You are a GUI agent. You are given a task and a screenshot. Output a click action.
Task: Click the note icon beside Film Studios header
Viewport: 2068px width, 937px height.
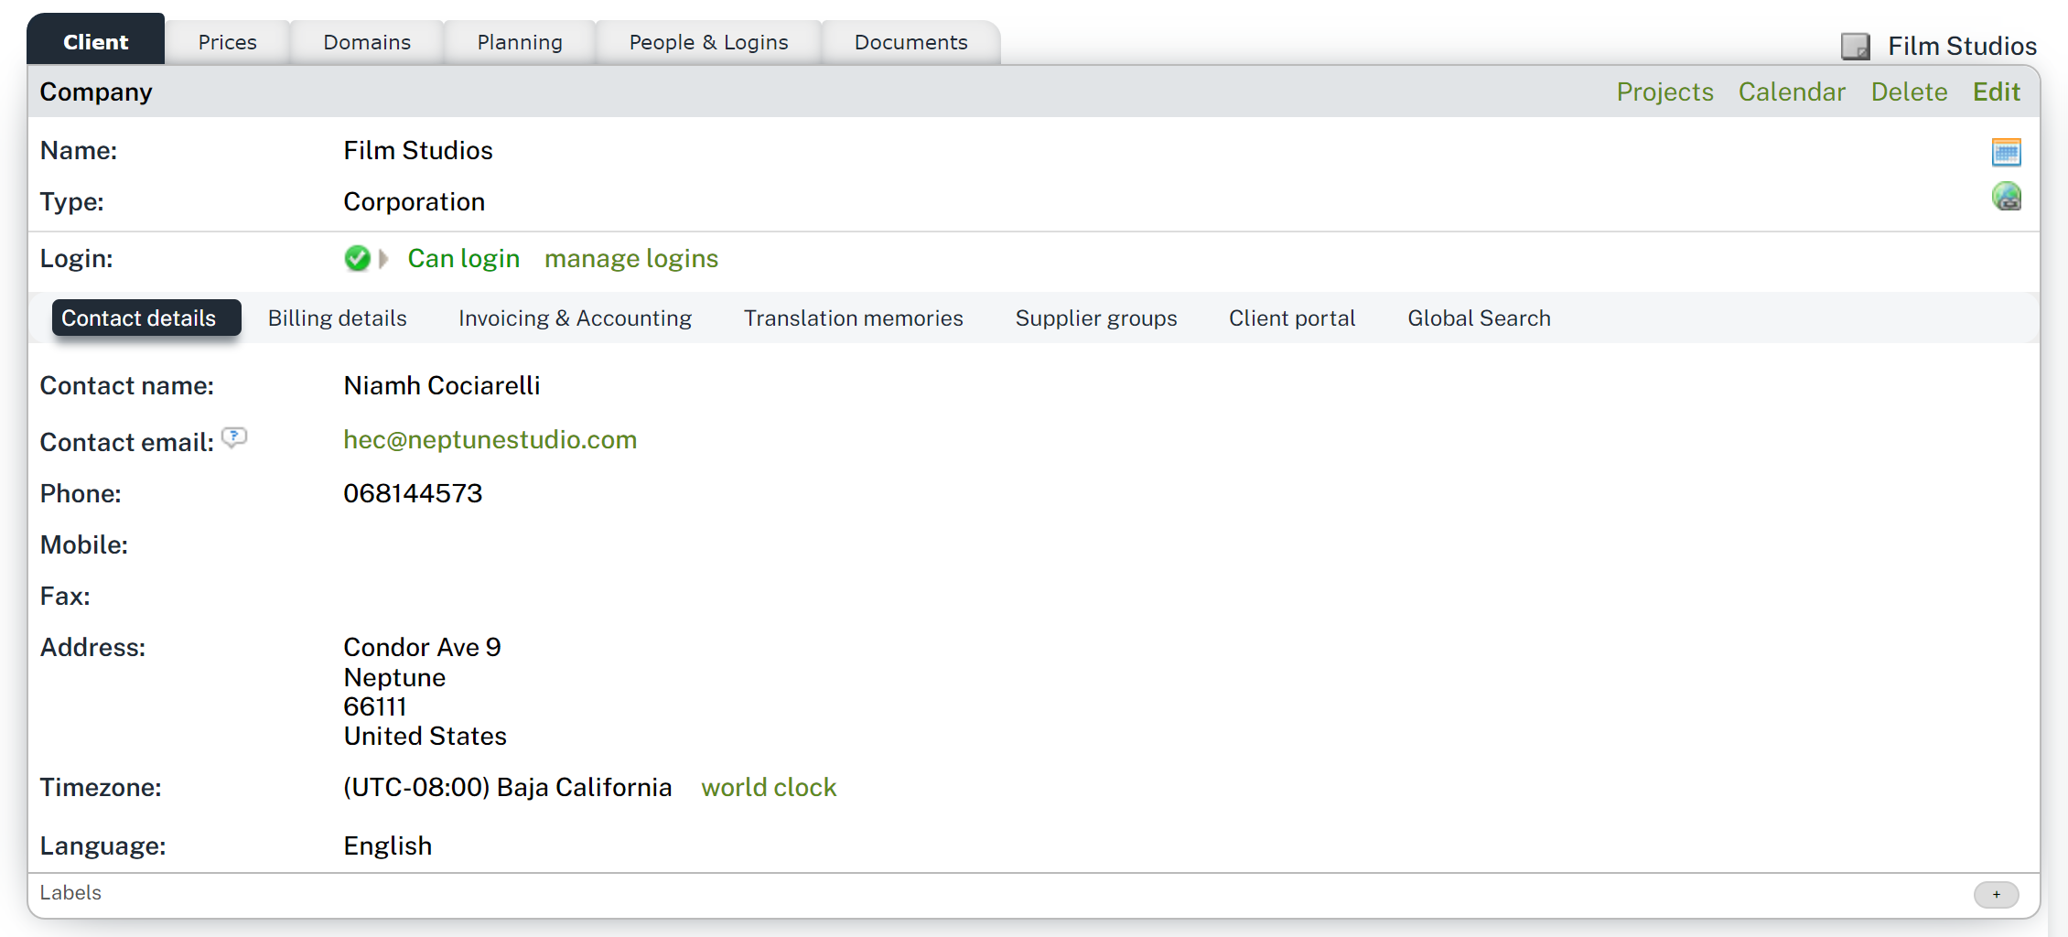click(x=1856, y=46)
